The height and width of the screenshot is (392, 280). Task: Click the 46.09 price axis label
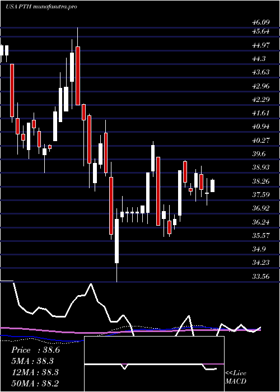click(260, 22)
